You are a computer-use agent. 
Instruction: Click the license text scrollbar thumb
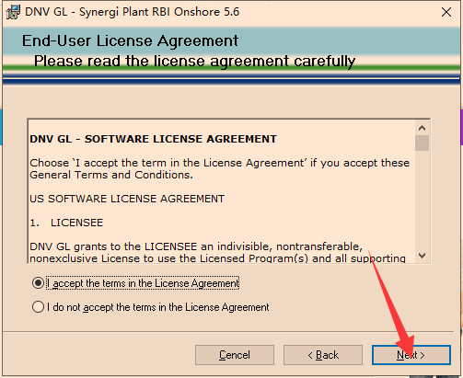pyautogui.click(x=422, y=143)
